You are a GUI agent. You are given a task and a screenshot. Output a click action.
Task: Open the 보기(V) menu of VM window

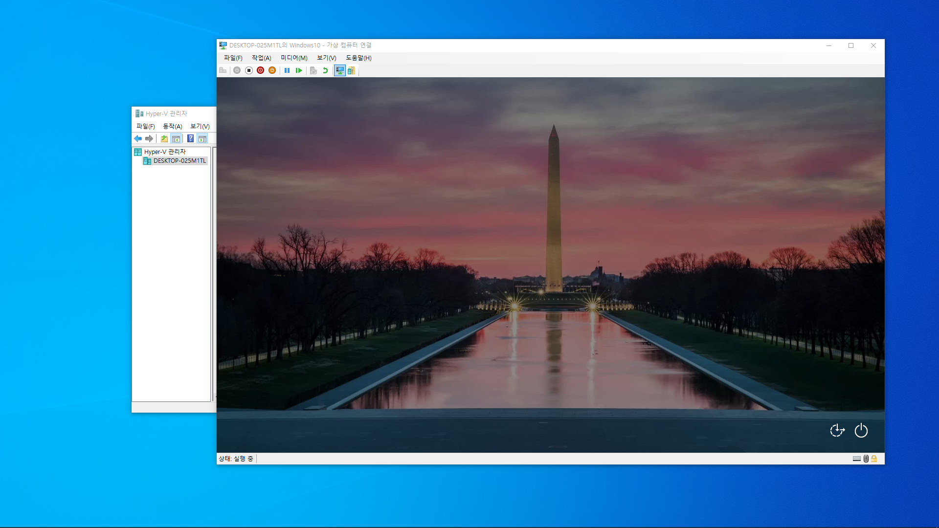(x=326, y=58)
